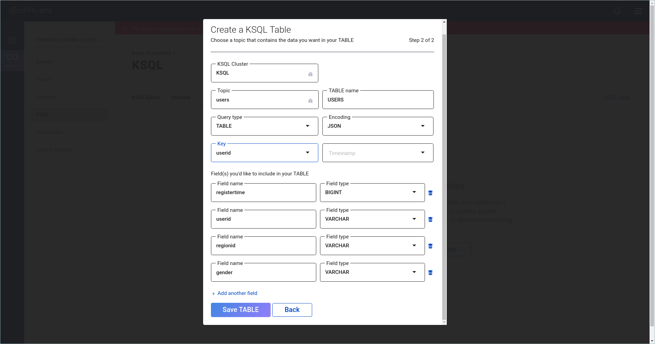Expand the Query type dropdown
Image resolution: width=655 pixels, height=344 pixels.
click(264, 126)
